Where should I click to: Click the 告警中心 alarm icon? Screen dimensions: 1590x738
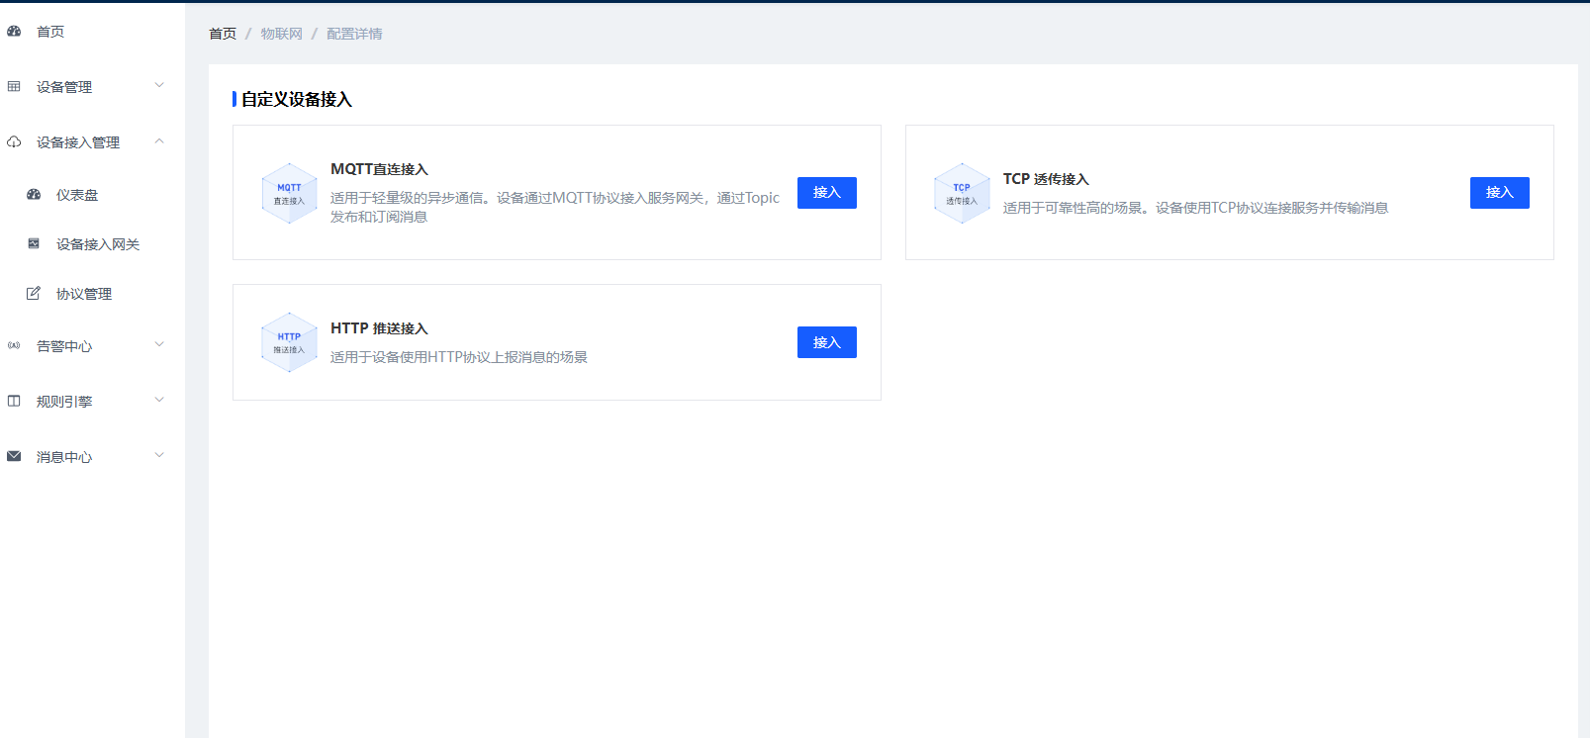(x=14, y=345)
